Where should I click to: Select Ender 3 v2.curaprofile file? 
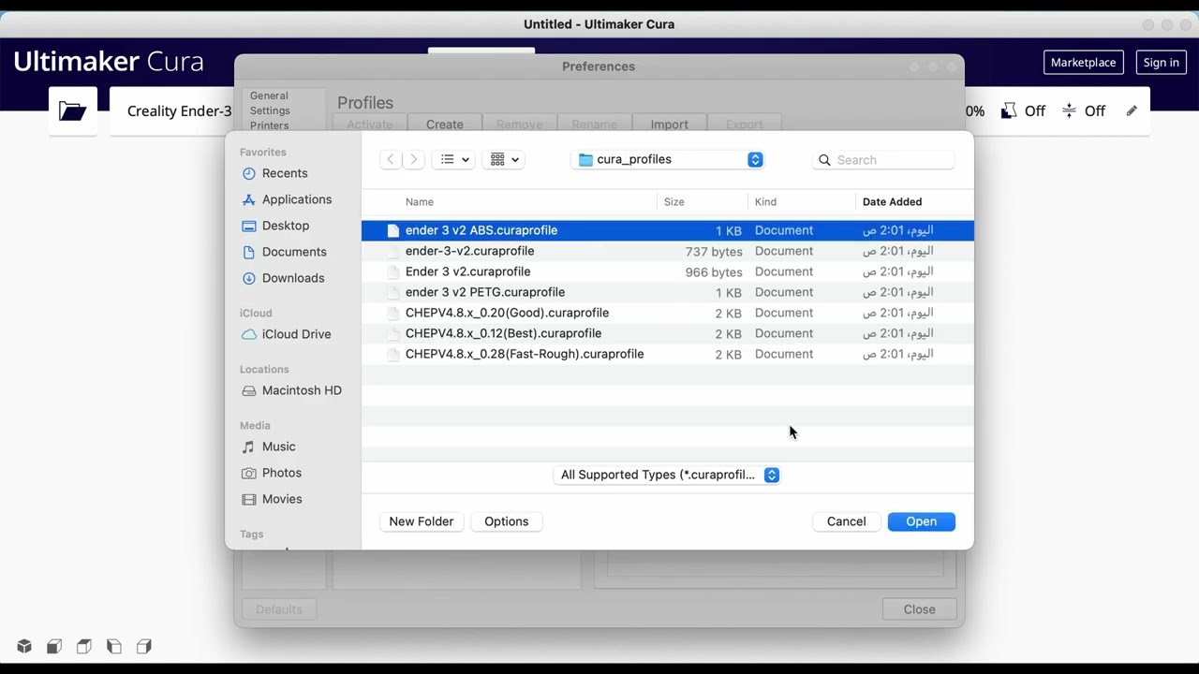[668, 271]
